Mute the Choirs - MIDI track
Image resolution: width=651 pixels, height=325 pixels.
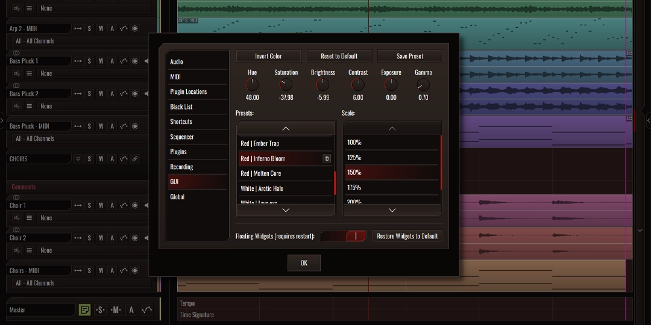[x=101, y=271]
